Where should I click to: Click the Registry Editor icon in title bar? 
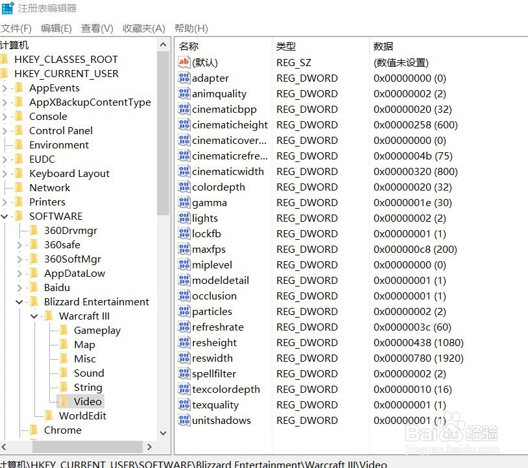click(8, 8)
